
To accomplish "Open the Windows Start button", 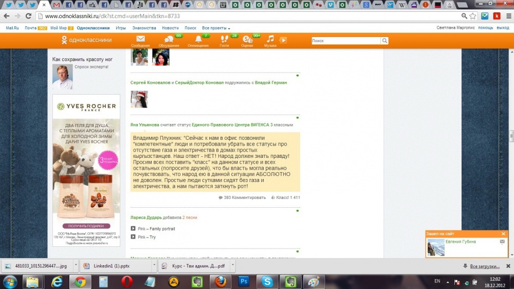I will (x=10, y=282).
